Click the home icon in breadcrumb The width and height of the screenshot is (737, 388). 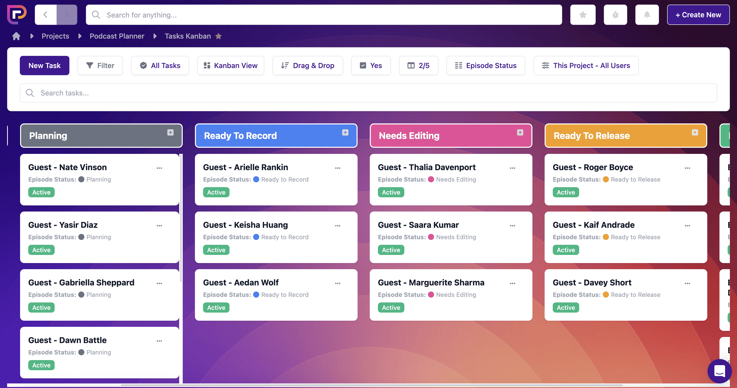tap(16, 36)
